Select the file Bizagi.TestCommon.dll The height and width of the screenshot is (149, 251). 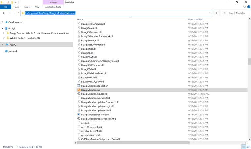tap(93, 45)
